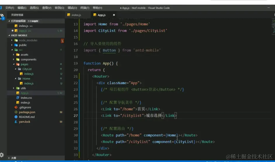Open the 选择(S) menu
Screen dimensions: 275x162
click(34, 8)
